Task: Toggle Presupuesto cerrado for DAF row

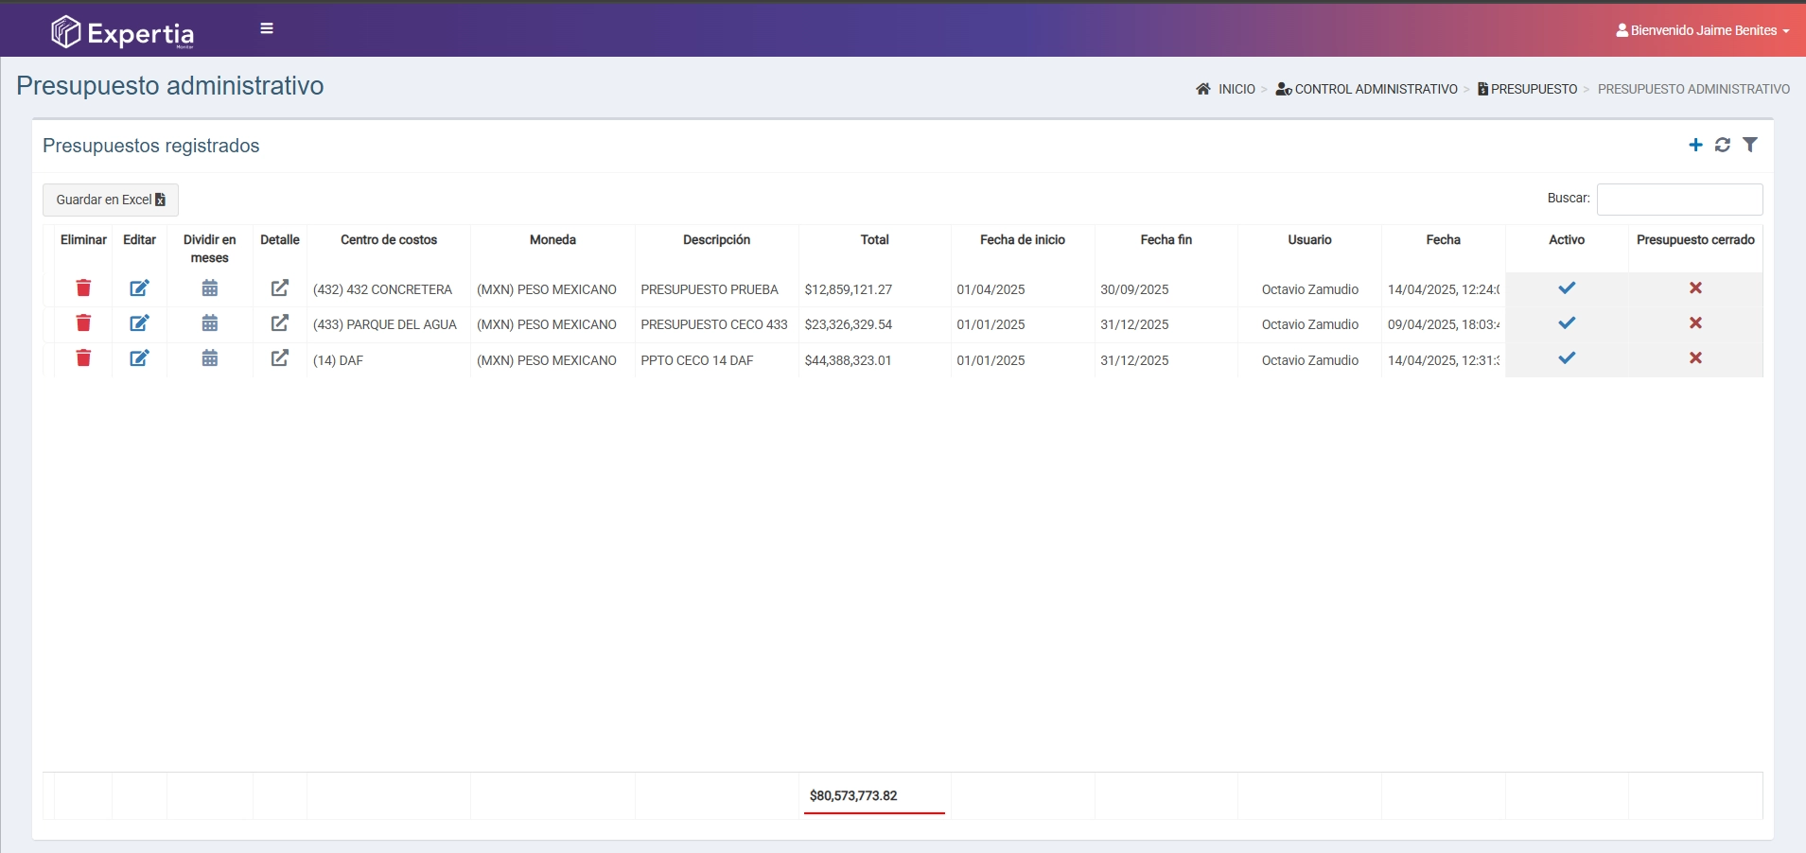Action: [1695, 358]
